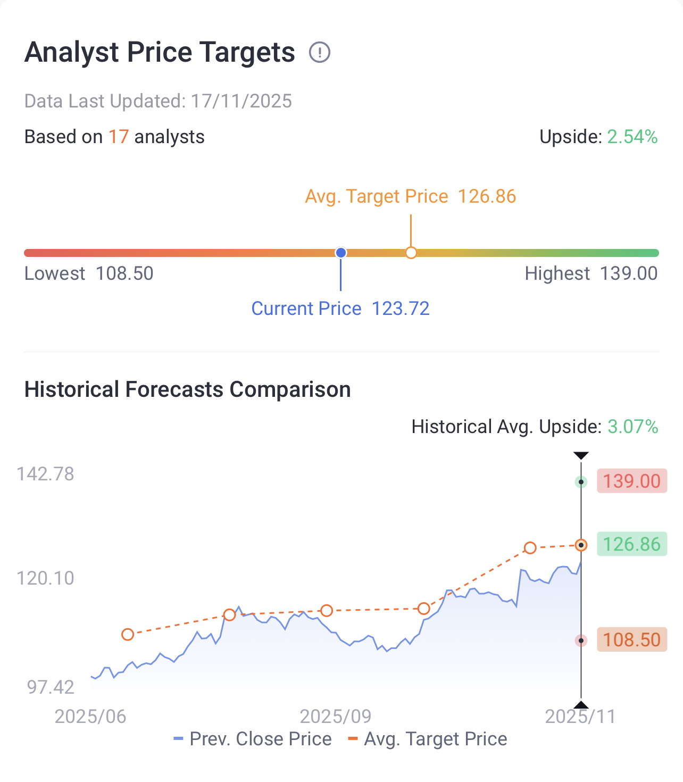This screenshot has height=782, width=683.
Task: Click the Upside 2.54% value
Action: click(632, 137)
